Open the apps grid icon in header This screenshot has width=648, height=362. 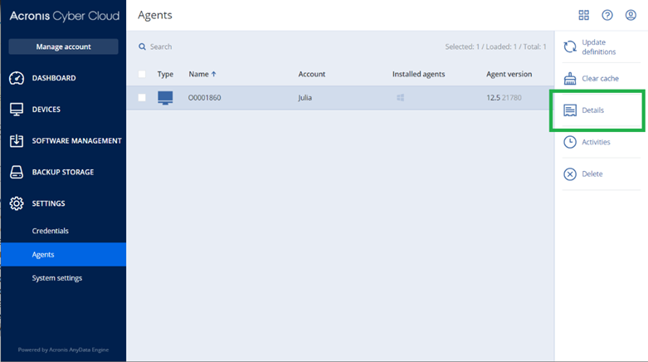(583, 15)
